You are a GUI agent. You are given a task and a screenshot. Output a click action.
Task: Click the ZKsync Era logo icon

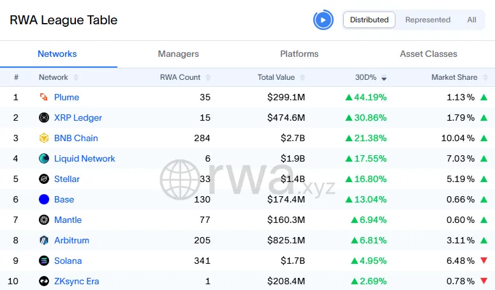click(44, 281)
